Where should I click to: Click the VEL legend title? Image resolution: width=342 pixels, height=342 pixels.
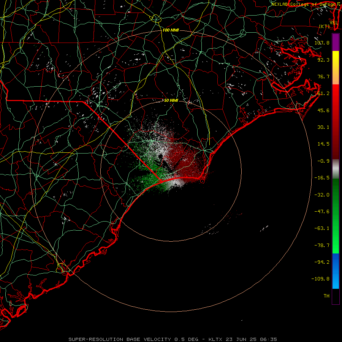point(334,23)
